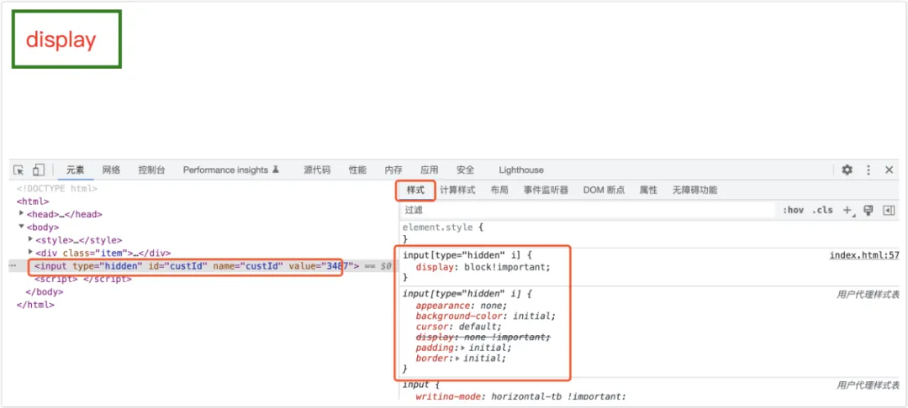Screen dimensions: 908x408
Task: Open DevTools three-dot more menu
Action: (868, 170)
